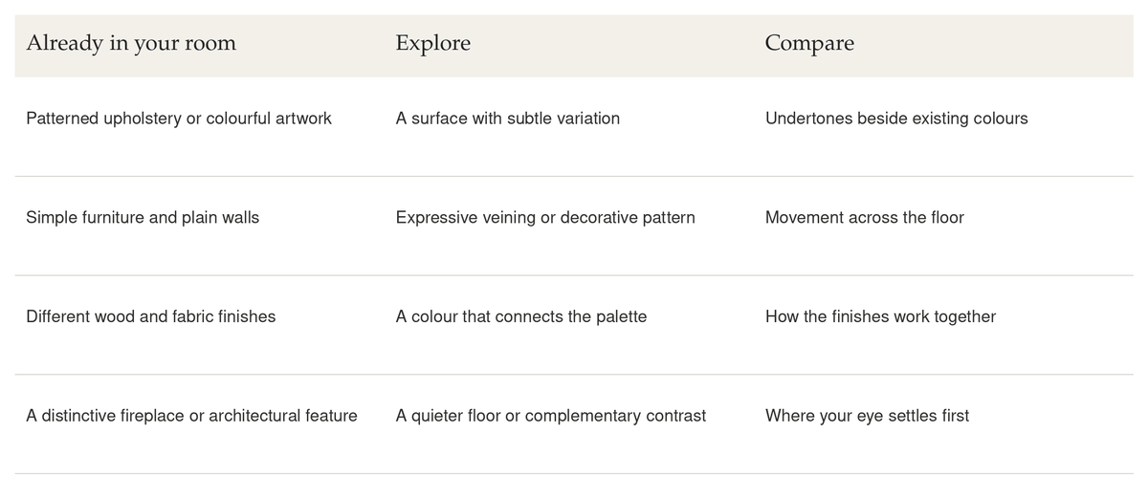Select 'A colour that connects the palette'
The width and height of the screenshot is (1148, 498).
coord(521,316)
